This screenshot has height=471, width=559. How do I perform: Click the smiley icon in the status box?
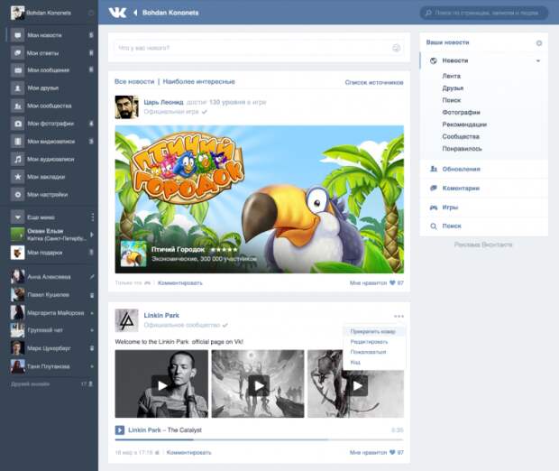coord(396,48)
